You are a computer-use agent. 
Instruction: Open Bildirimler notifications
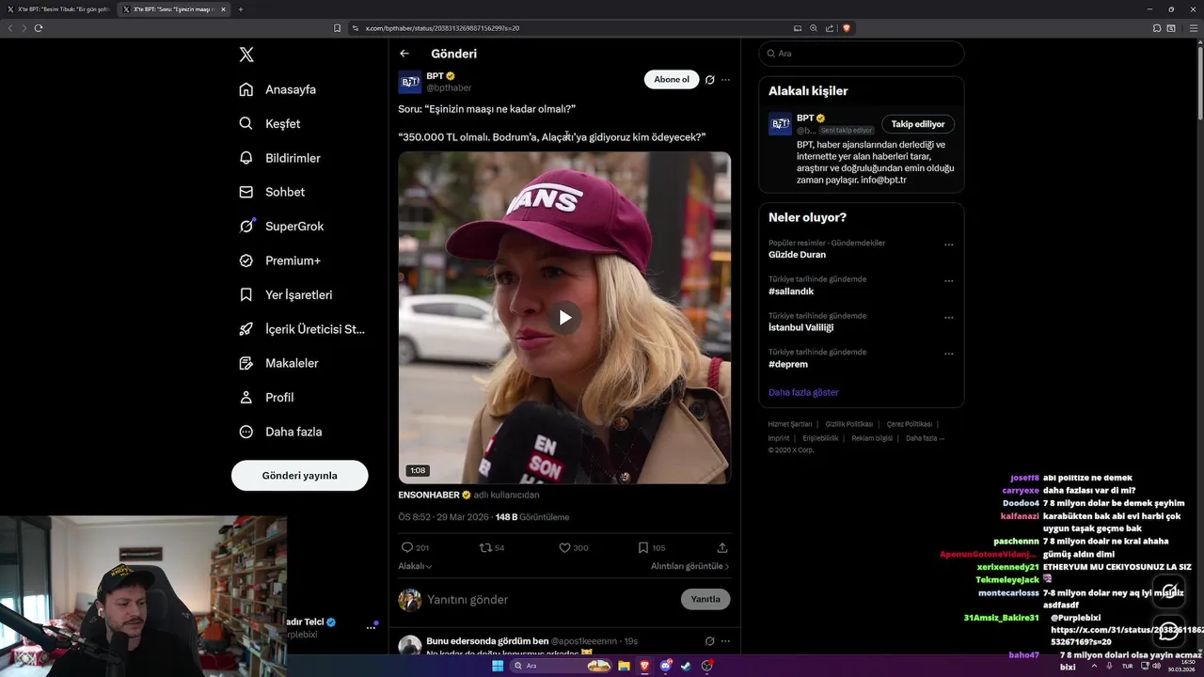click(x=280, y=158)
